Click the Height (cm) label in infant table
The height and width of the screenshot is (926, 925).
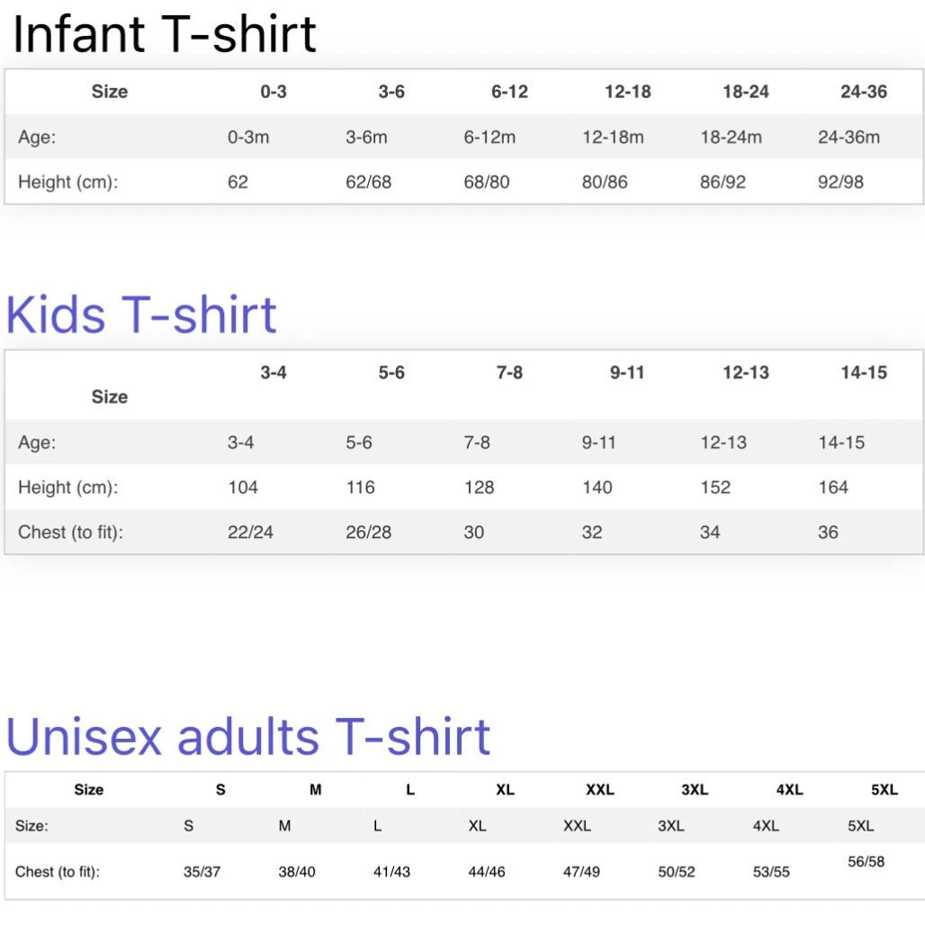coord(67,182)
